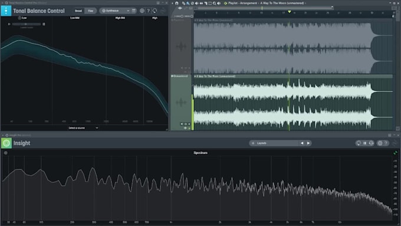Select the Playlist slip tool

tap(201, 4)
